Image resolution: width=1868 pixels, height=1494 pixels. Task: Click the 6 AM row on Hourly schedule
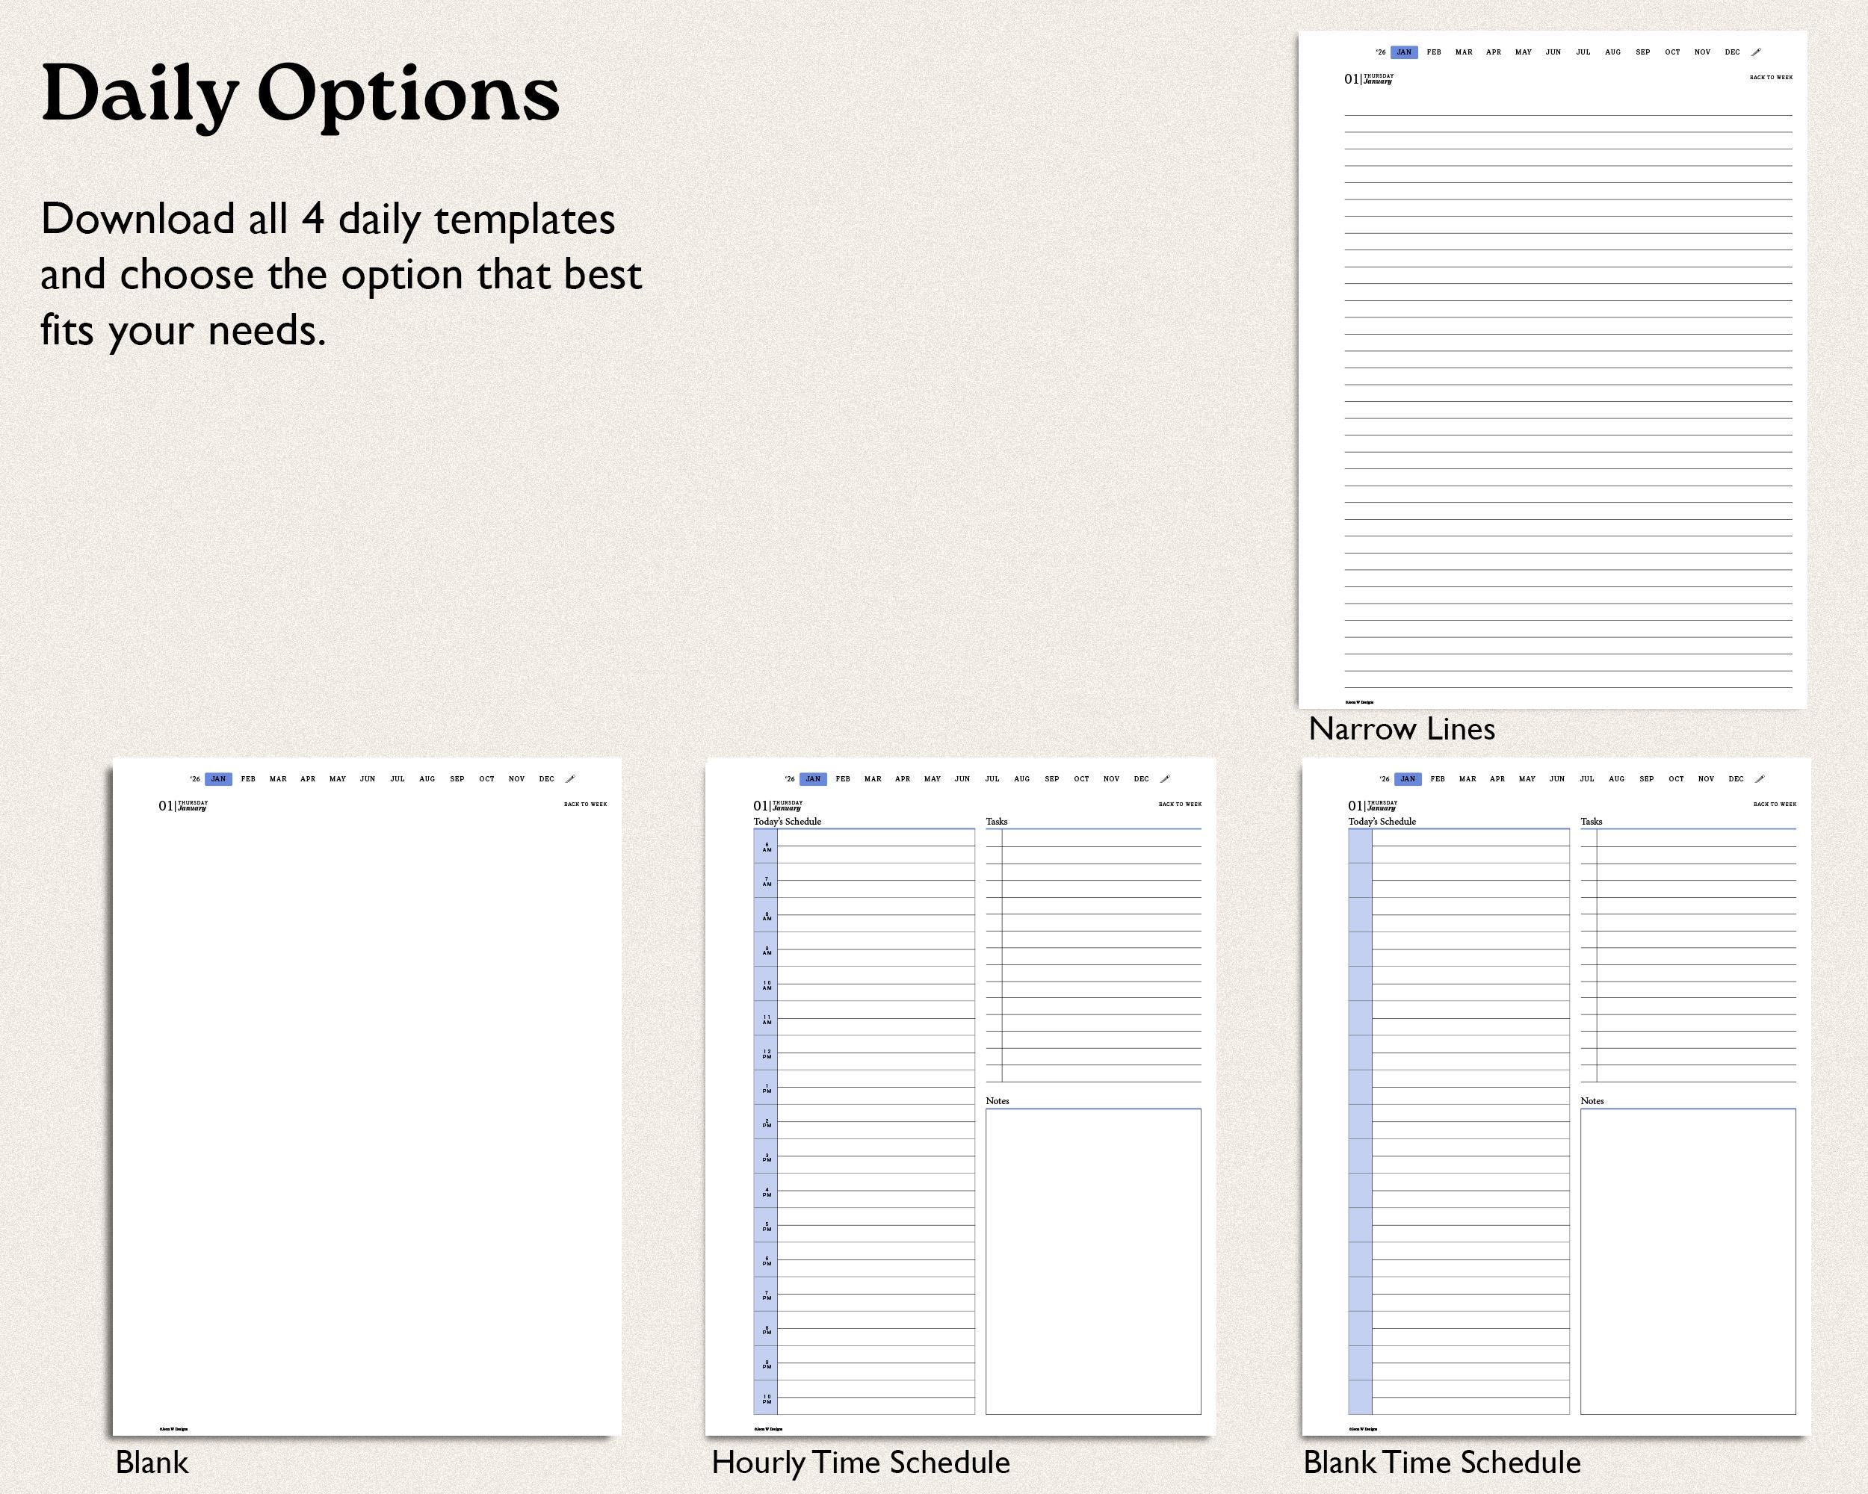tap(864, 847)
